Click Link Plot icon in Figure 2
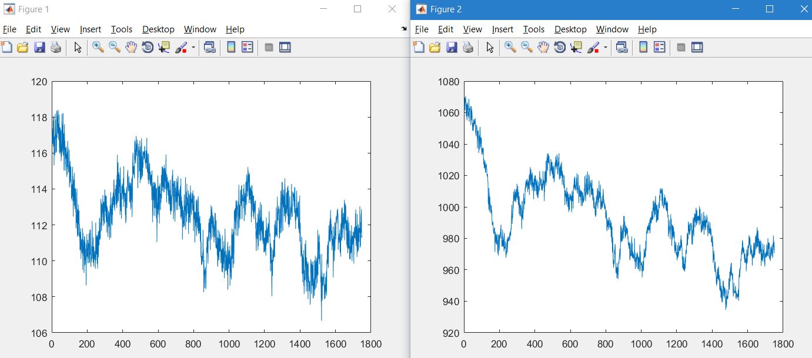 click(x=622, y=48)
